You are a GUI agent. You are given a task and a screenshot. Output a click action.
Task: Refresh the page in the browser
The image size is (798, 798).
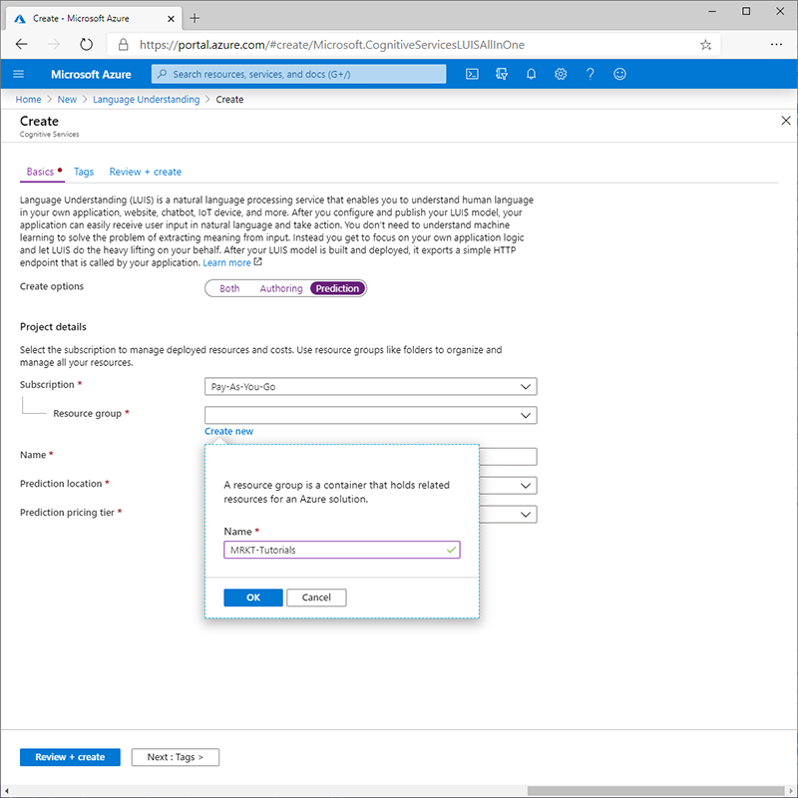pyautogui.click(x=87, y=45)
